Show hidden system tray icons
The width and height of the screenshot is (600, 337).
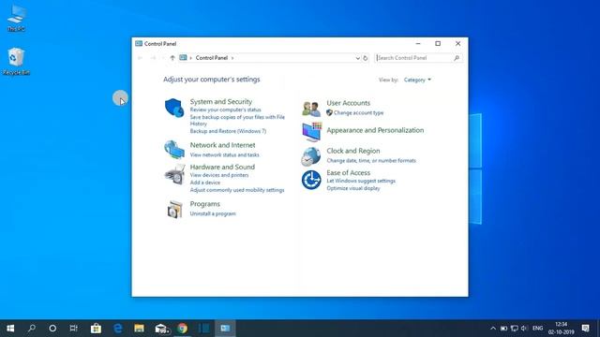tap(493, 329)
